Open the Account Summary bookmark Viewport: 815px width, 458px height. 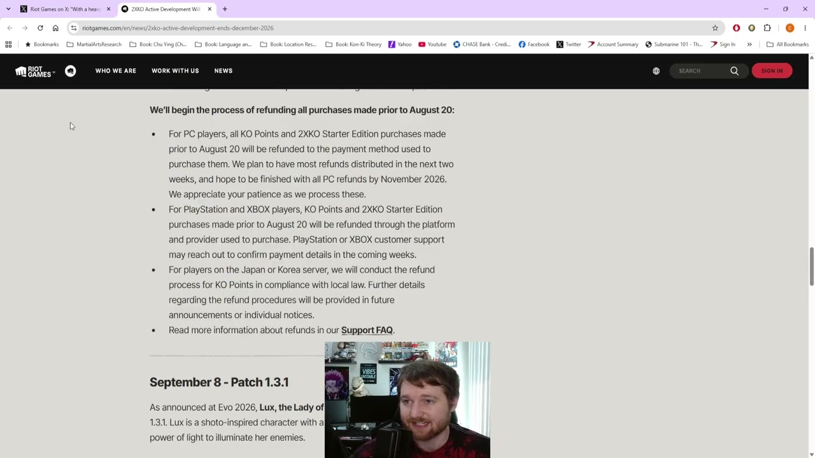[613, 45]
